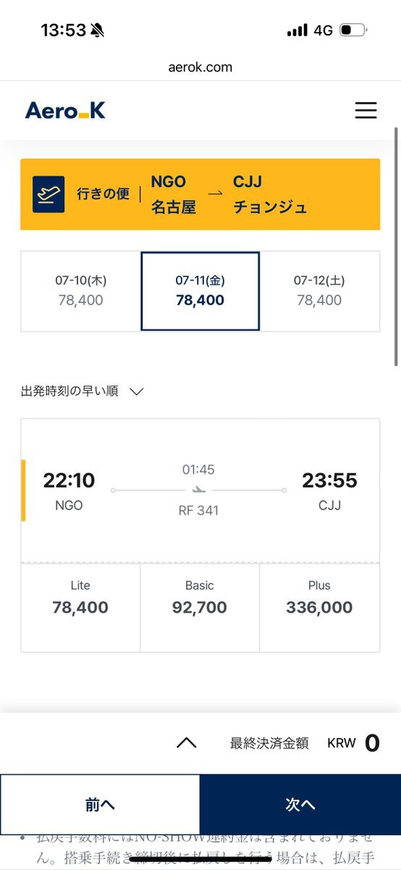This screenshot has width=401, height=870.
Task: Tap the Aero K logo
Action: coord(65,110)
